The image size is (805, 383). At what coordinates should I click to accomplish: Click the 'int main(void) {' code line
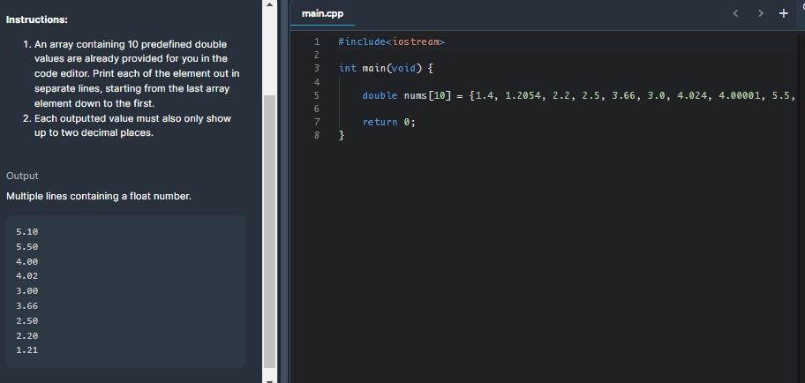pyautogui.click(x=386, y=68)
